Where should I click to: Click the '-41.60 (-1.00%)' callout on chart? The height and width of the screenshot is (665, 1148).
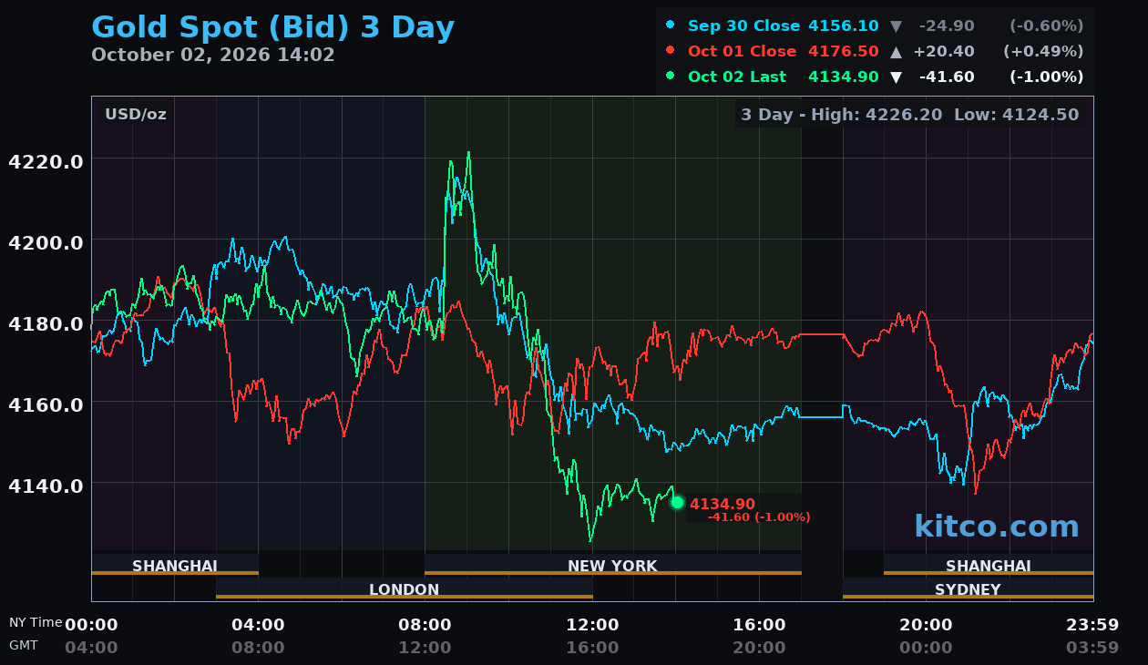pos(759,517)
